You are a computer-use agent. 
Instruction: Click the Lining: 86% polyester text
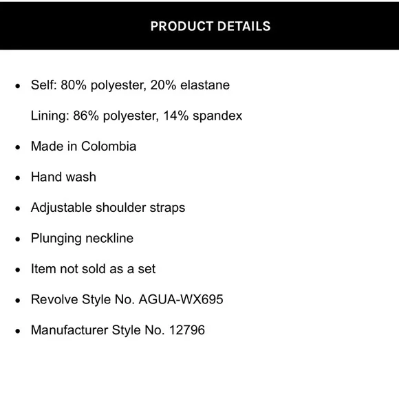coord(136,116)
